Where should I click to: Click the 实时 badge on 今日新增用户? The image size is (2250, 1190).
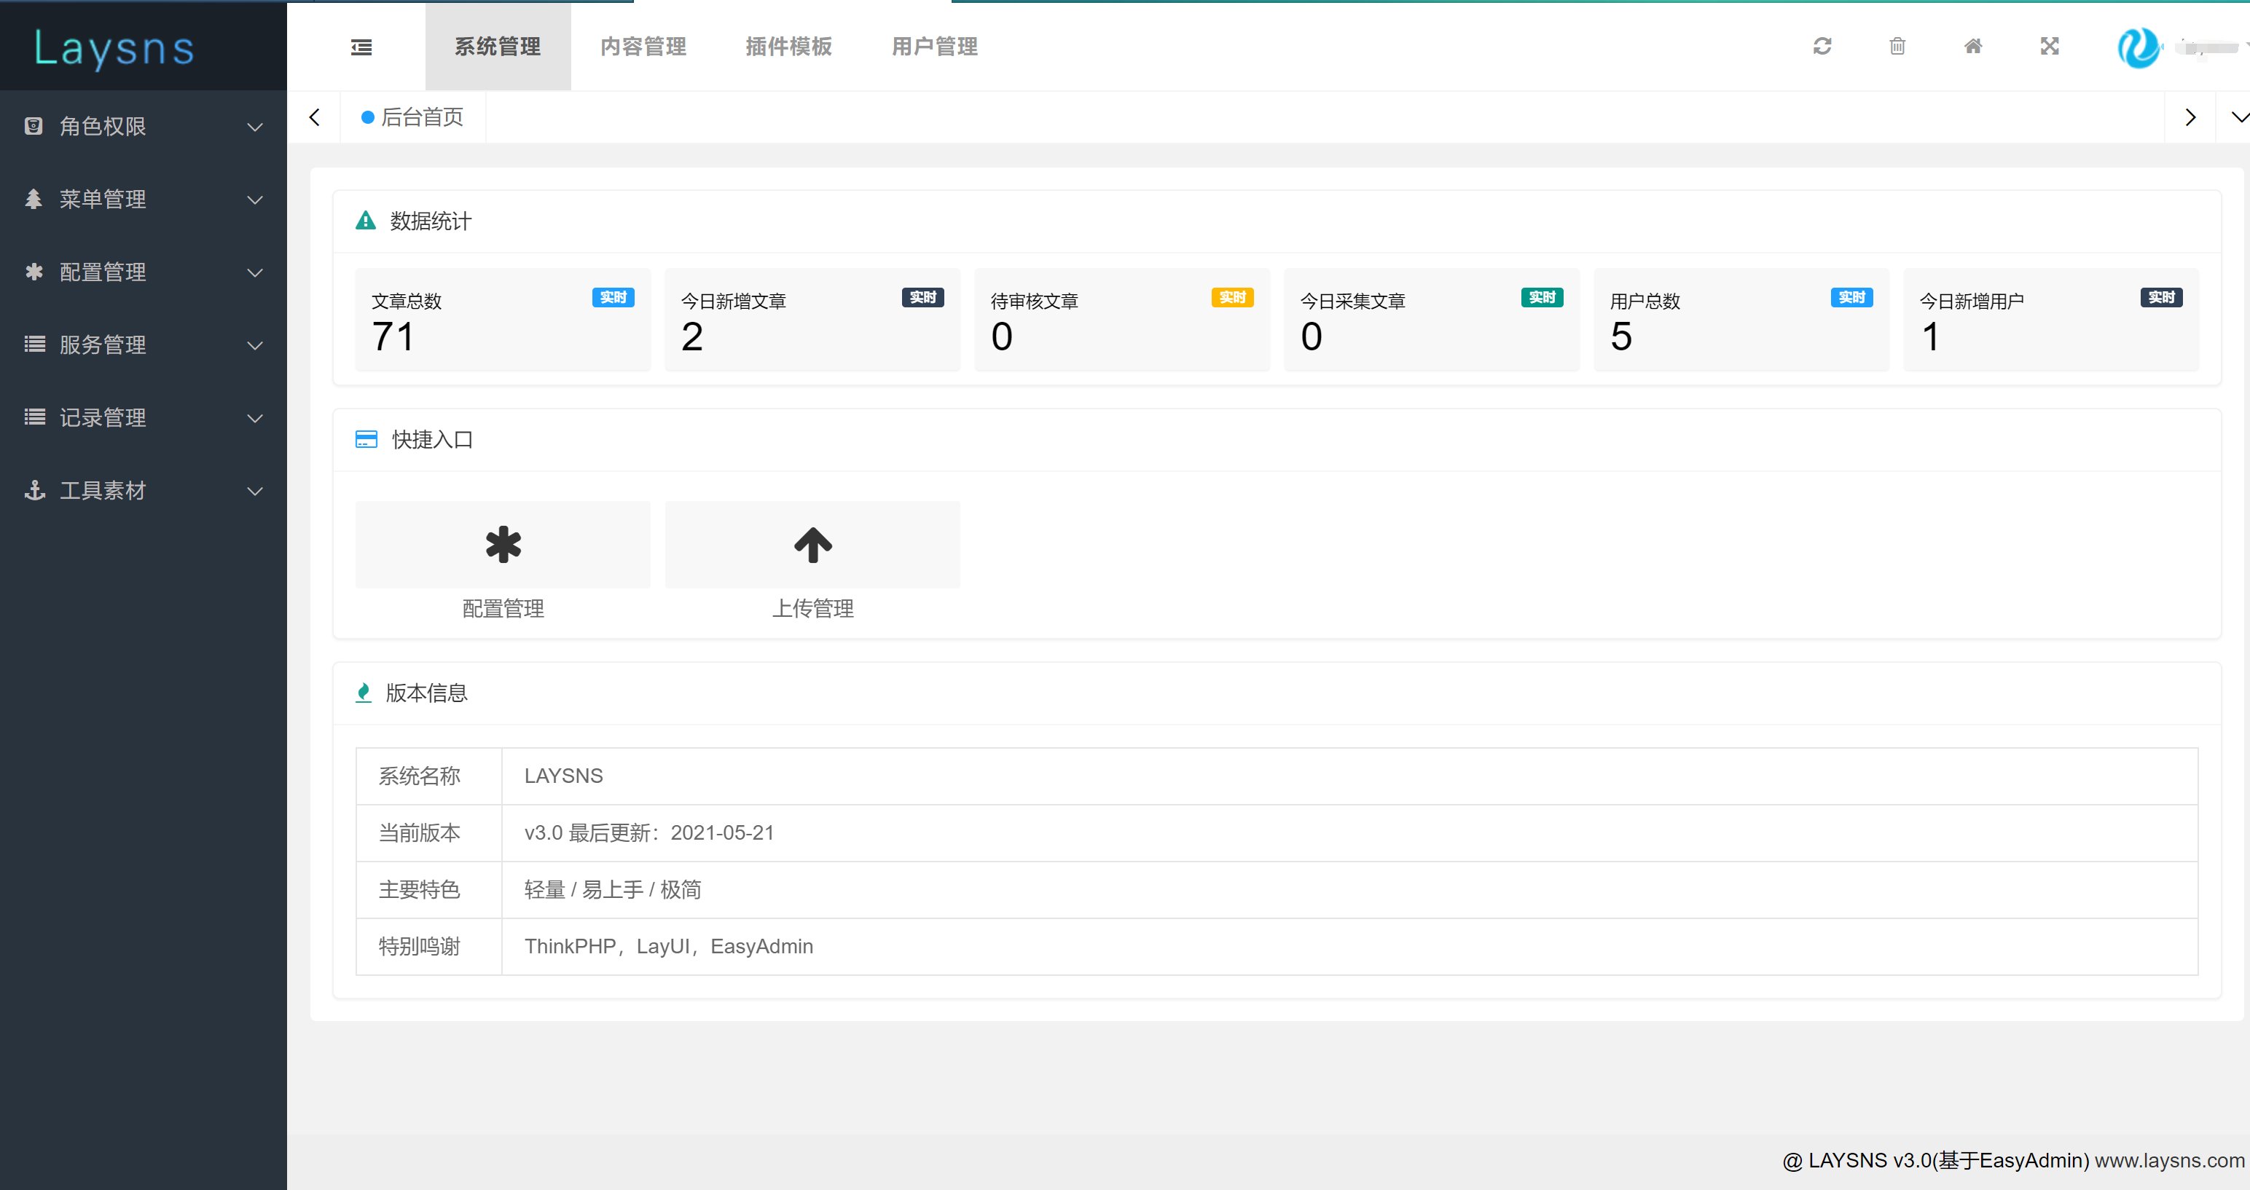[x=2161, y=298]
